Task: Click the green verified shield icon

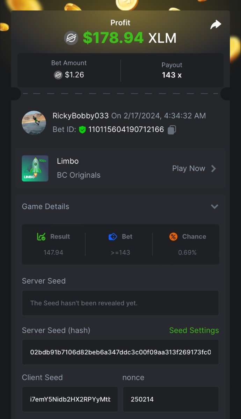Action: point(82,130)
